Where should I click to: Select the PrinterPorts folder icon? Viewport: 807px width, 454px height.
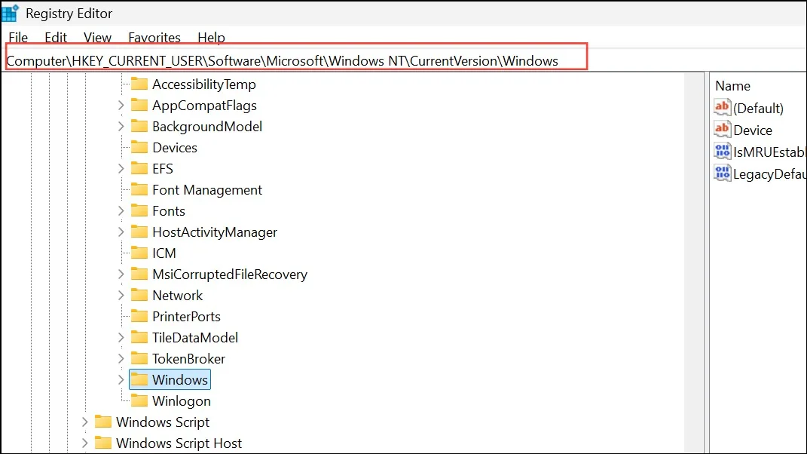click(139, 316)
